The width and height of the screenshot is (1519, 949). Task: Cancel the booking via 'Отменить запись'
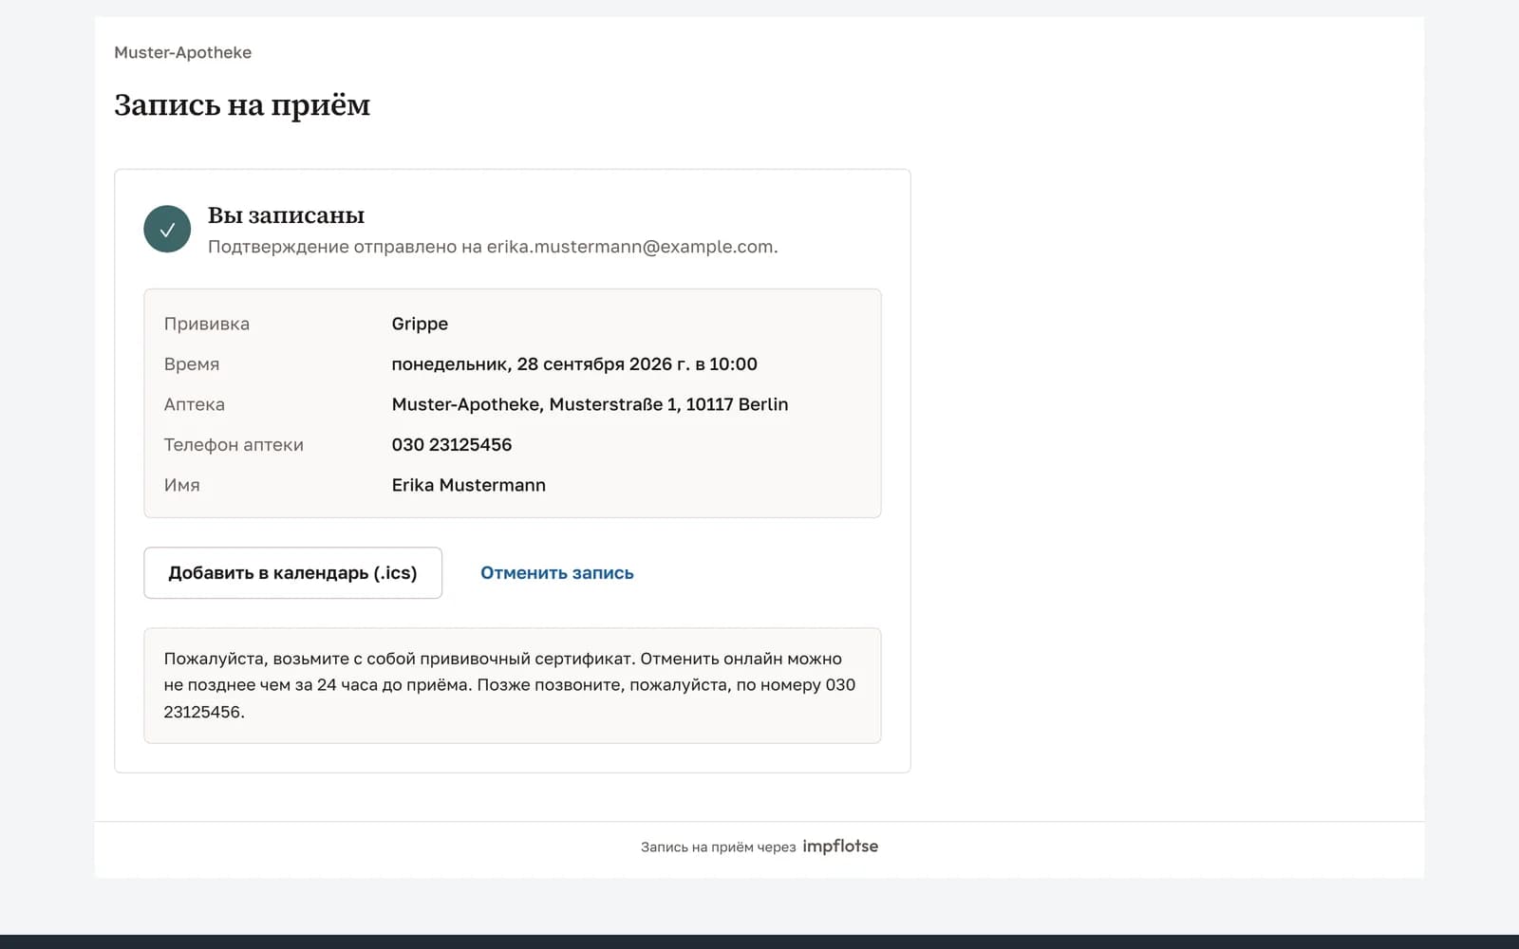click(556, 573)
